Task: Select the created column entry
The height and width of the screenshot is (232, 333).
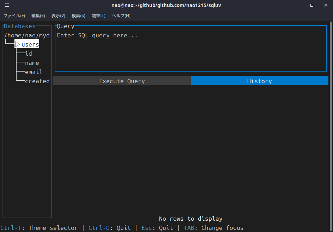Action: [37, 81]
